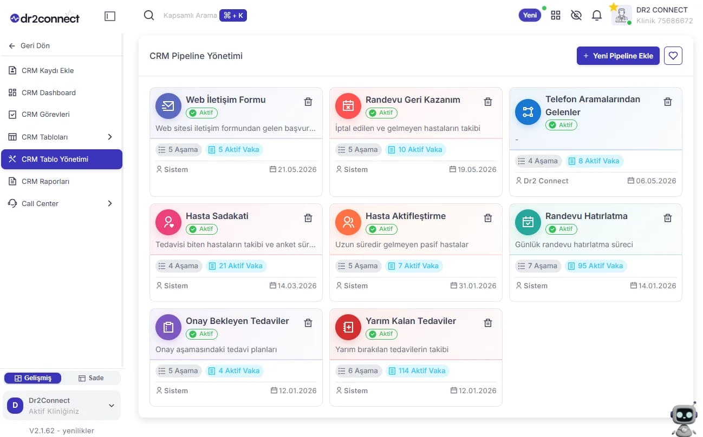This screenshot has width=703, height=437.
Task: Click the search magnifier icon
Action: click(149, 16)
